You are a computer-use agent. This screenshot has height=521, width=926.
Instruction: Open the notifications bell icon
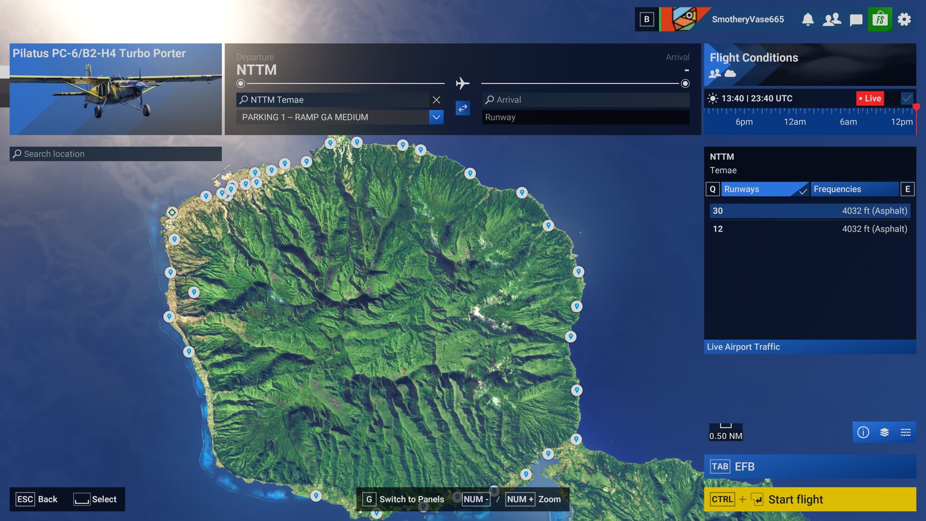[808, 19]
